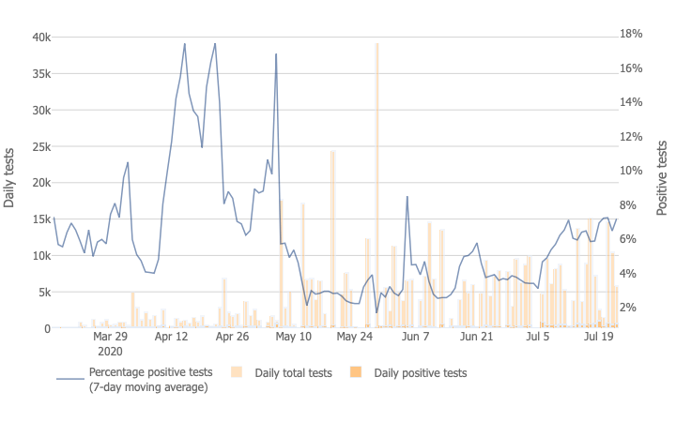Select the Jul 19 date tick label
Image resolution: width=676 pixels, height=422 pixels.
(600, 336)
